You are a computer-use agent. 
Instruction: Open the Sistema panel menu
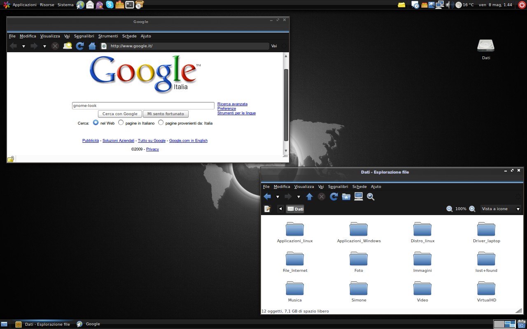[65, 5]
